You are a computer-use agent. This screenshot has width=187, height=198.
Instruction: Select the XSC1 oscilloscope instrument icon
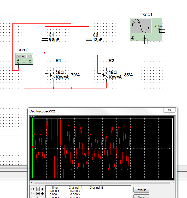(x=146, y=29)
